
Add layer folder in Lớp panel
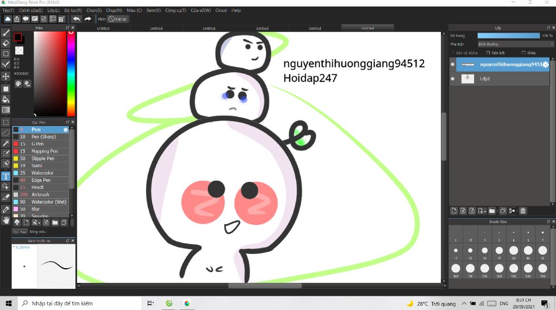pyautogui.click(x=492, y=211)
